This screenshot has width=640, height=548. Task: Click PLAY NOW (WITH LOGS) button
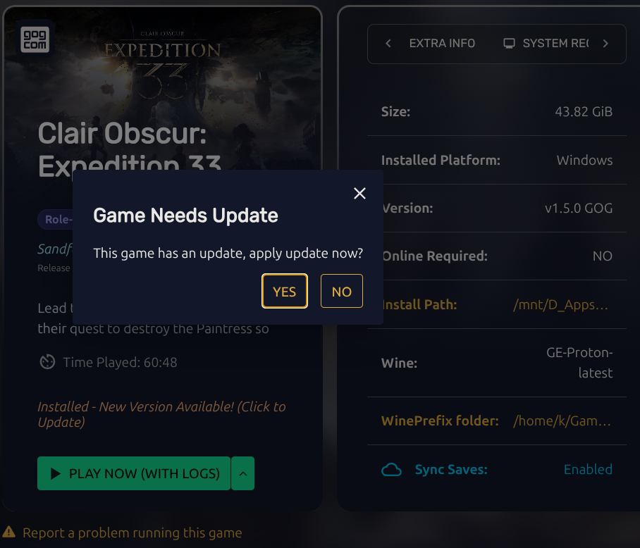(134, 473)
